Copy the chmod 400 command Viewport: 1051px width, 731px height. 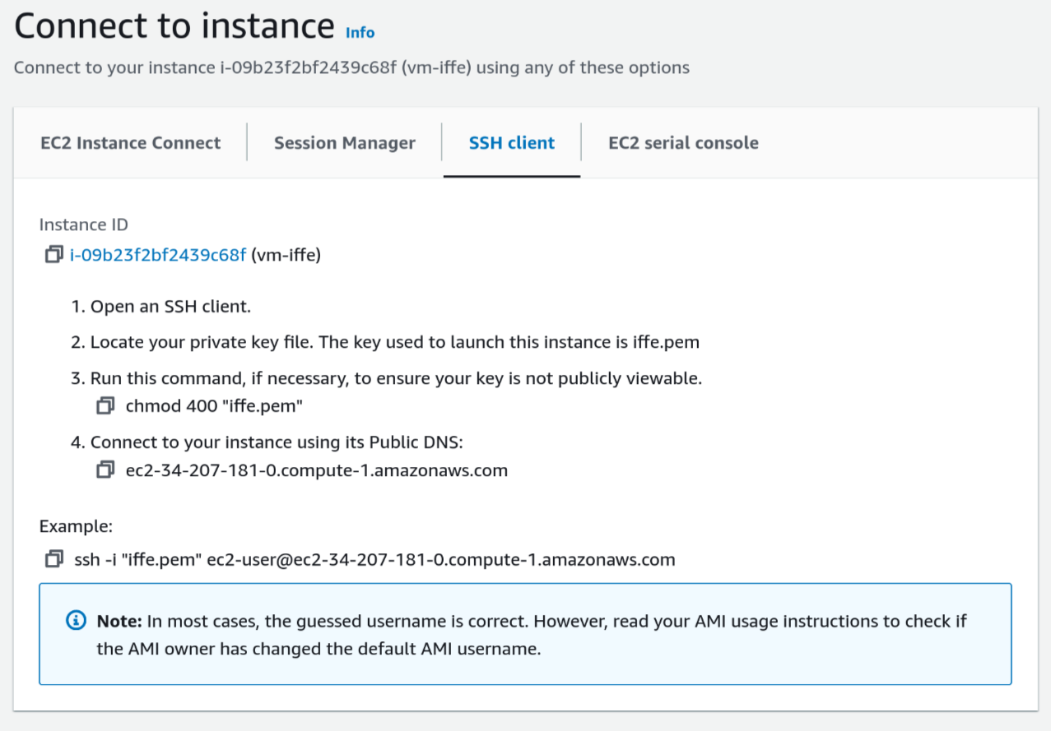pyautogui.click(x=105, y=405)
